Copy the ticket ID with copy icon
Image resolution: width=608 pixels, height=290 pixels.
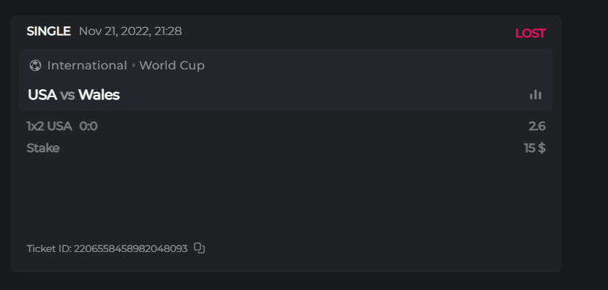tap(199, 248)
